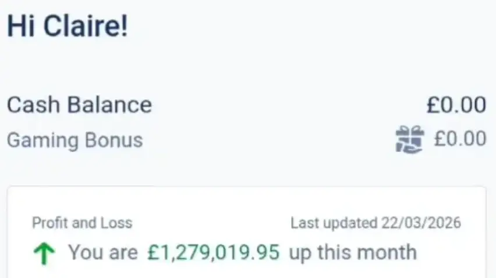Click the word "Loss" in card title
496x278 pixels.
click(119, 223)
